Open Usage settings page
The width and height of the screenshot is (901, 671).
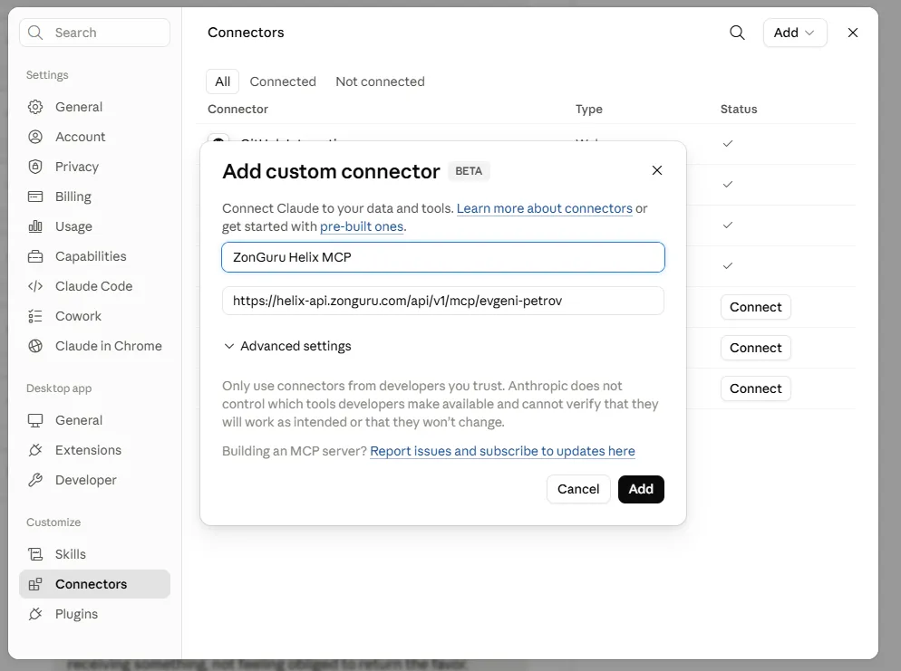pos(95,226)
